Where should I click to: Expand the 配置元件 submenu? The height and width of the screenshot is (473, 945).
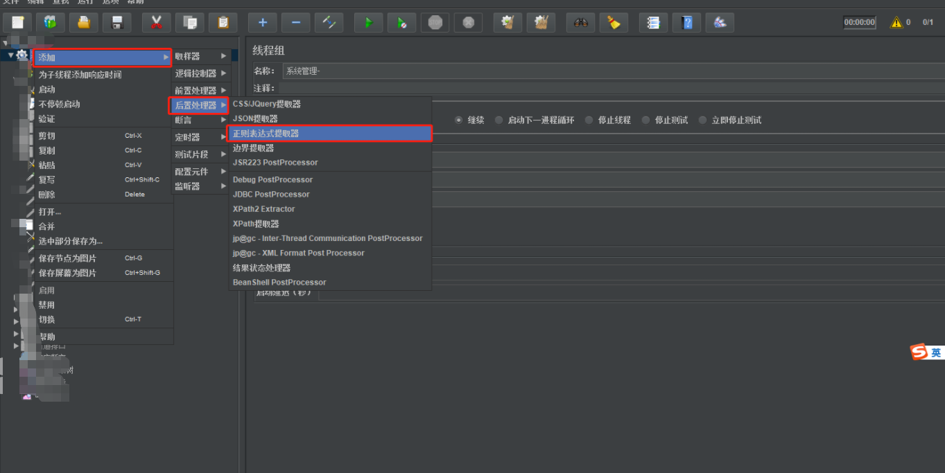point(200,172)
